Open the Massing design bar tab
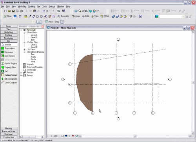196x142 pixels. pos(9,128)
